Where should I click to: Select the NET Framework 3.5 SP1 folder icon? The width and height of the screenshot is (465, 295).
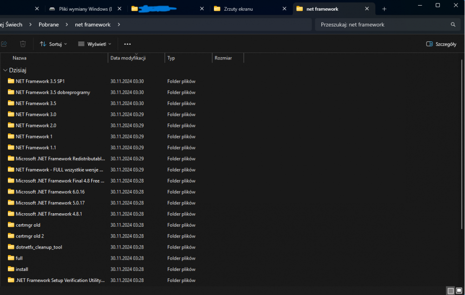[11, 81]
